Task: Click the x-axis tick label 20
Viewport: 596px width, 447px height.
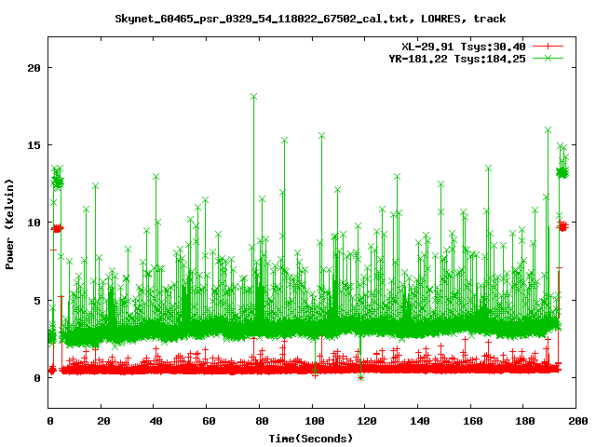Action: (x=103, y=421)
